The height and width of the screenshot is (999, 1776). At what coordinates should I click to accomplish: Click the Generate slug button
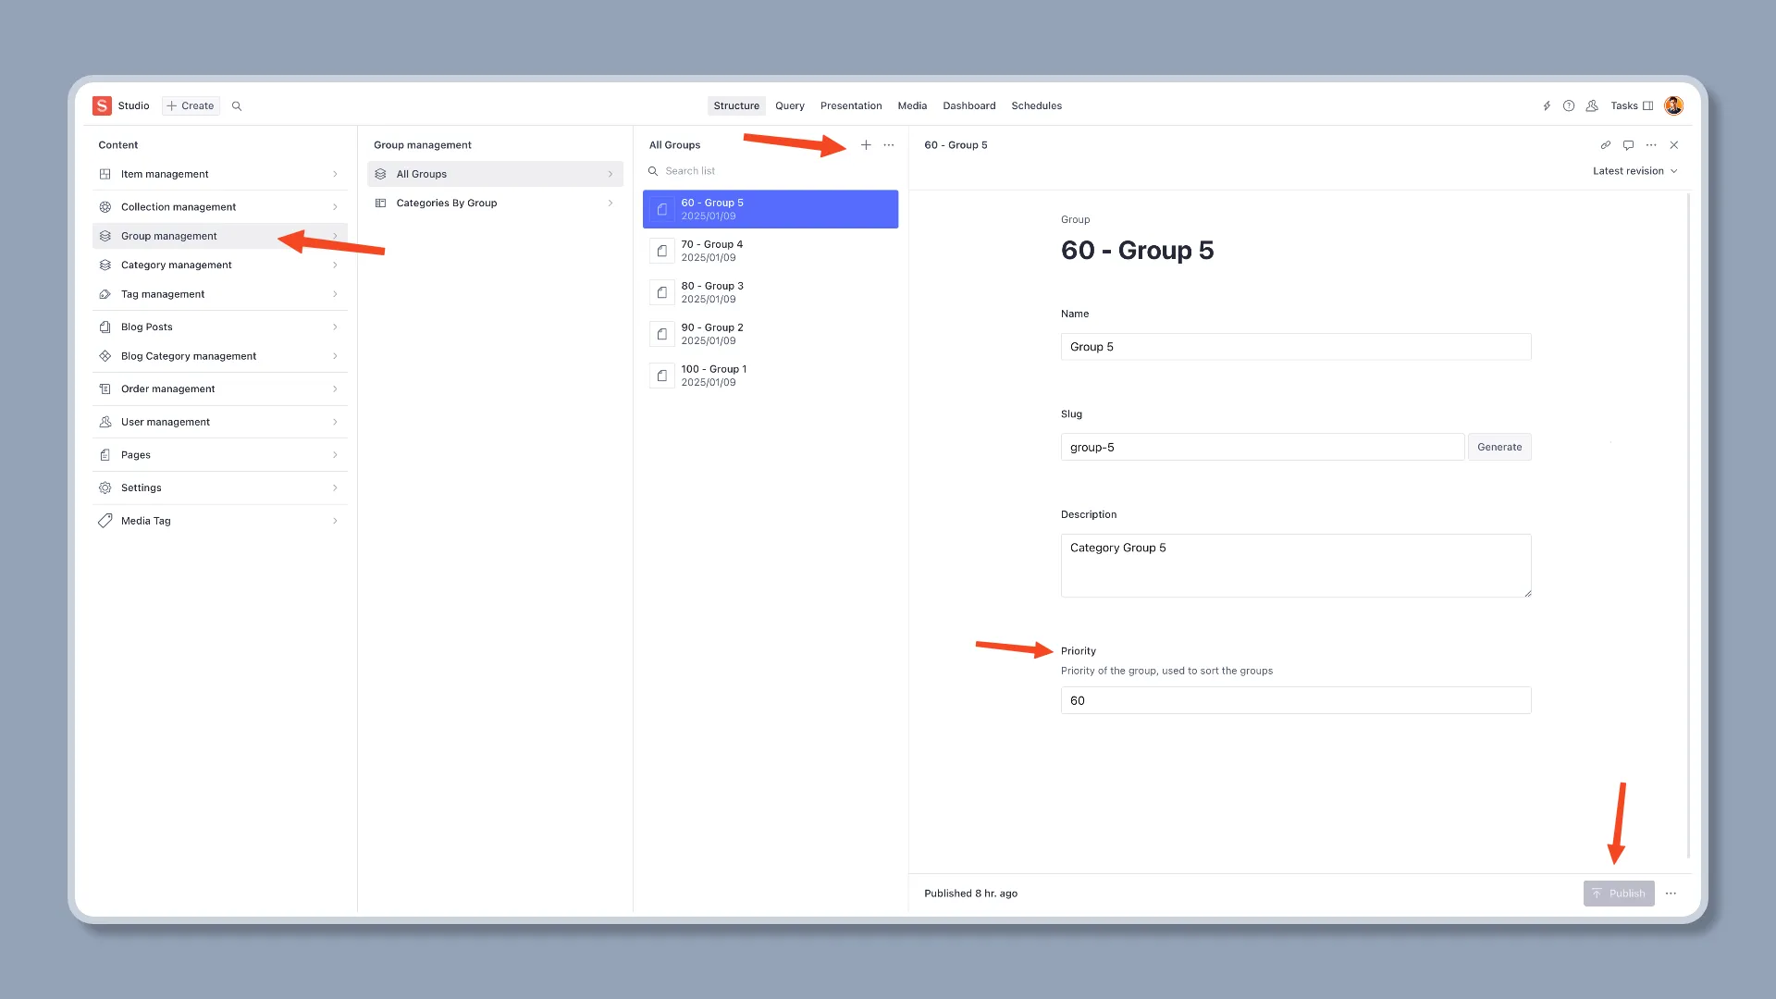tap(1499, 447)
